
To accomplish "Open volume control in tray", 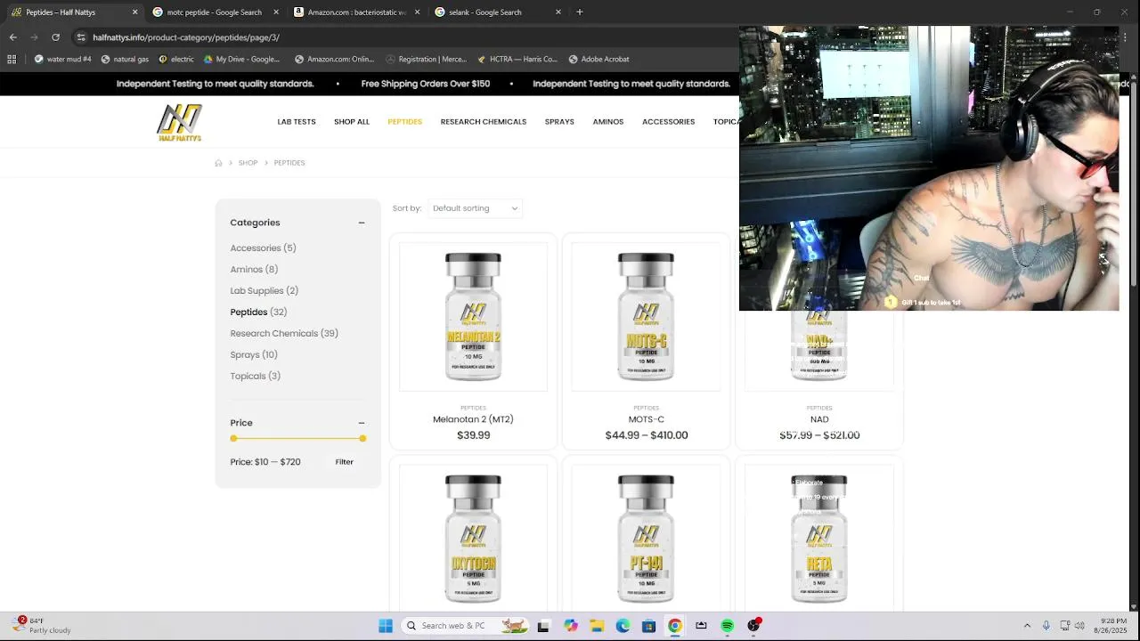I will (1079, 626).
